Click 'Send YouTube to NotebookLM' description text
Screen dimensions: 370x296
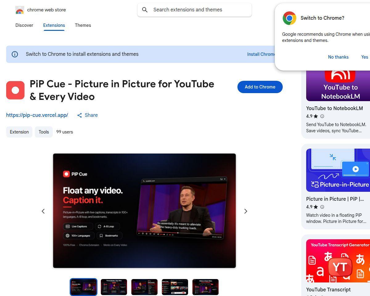[336, 128]
